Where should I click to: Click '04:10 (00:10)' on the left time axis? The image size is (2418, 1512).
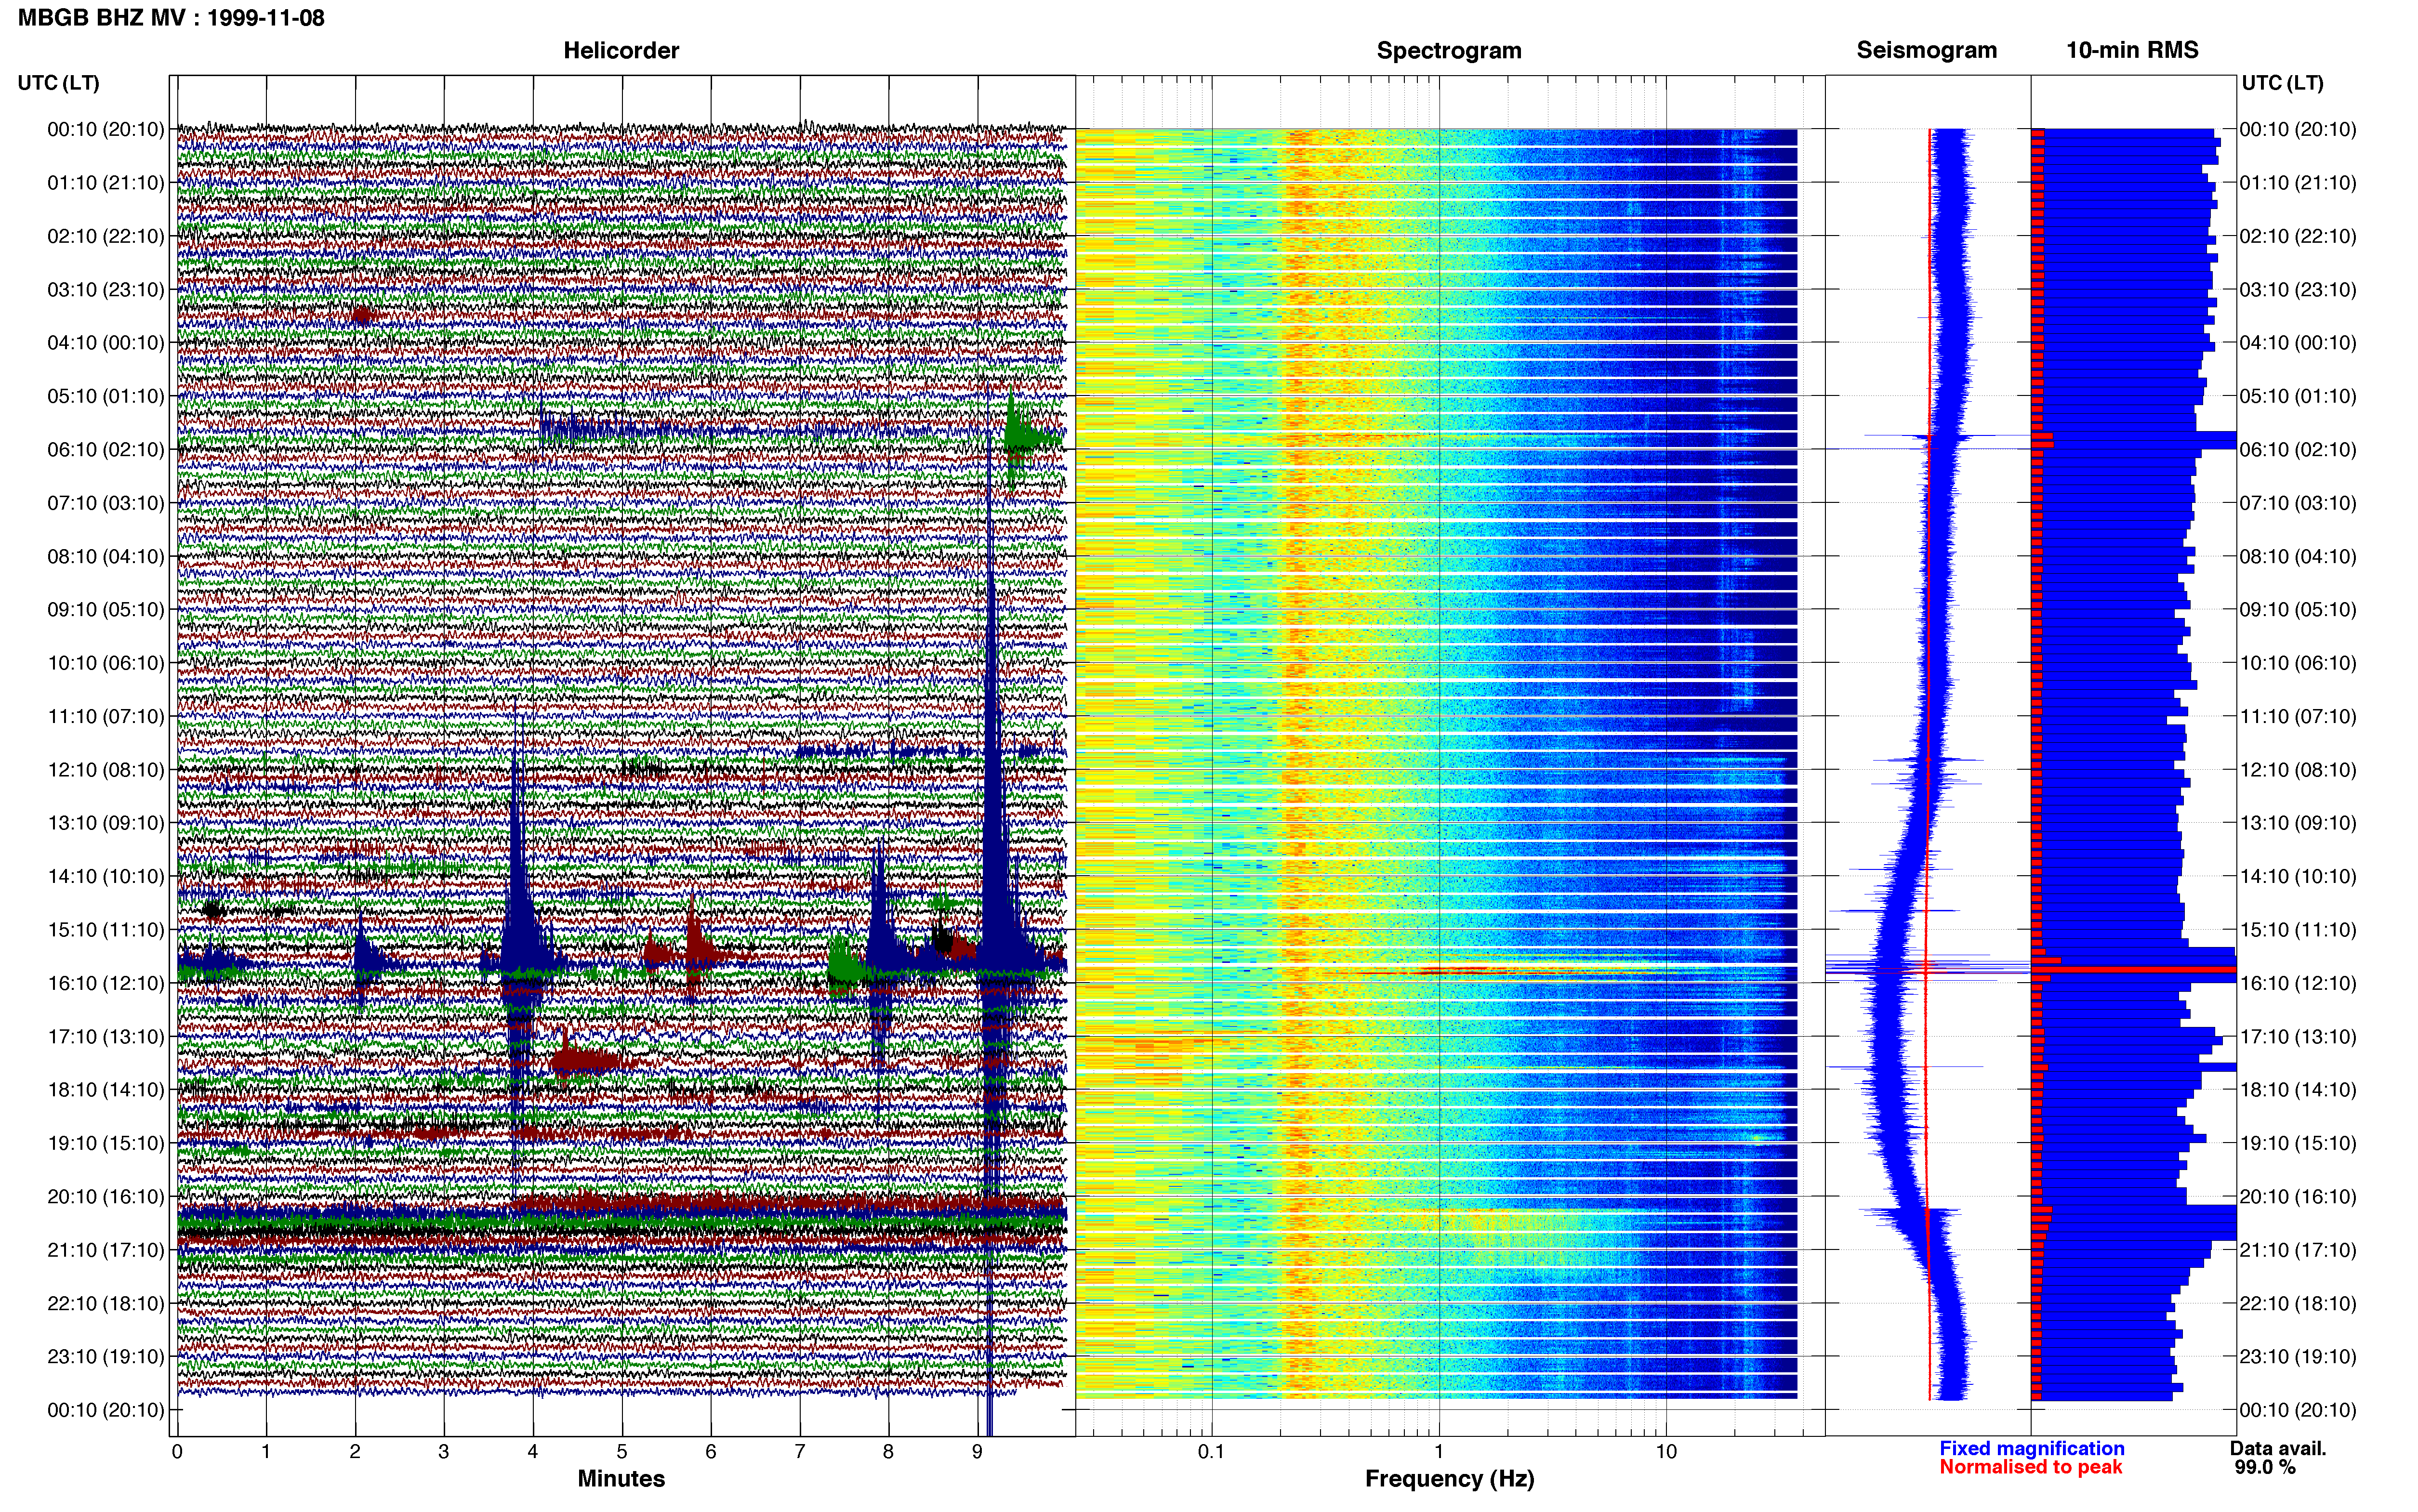point(106,343)
